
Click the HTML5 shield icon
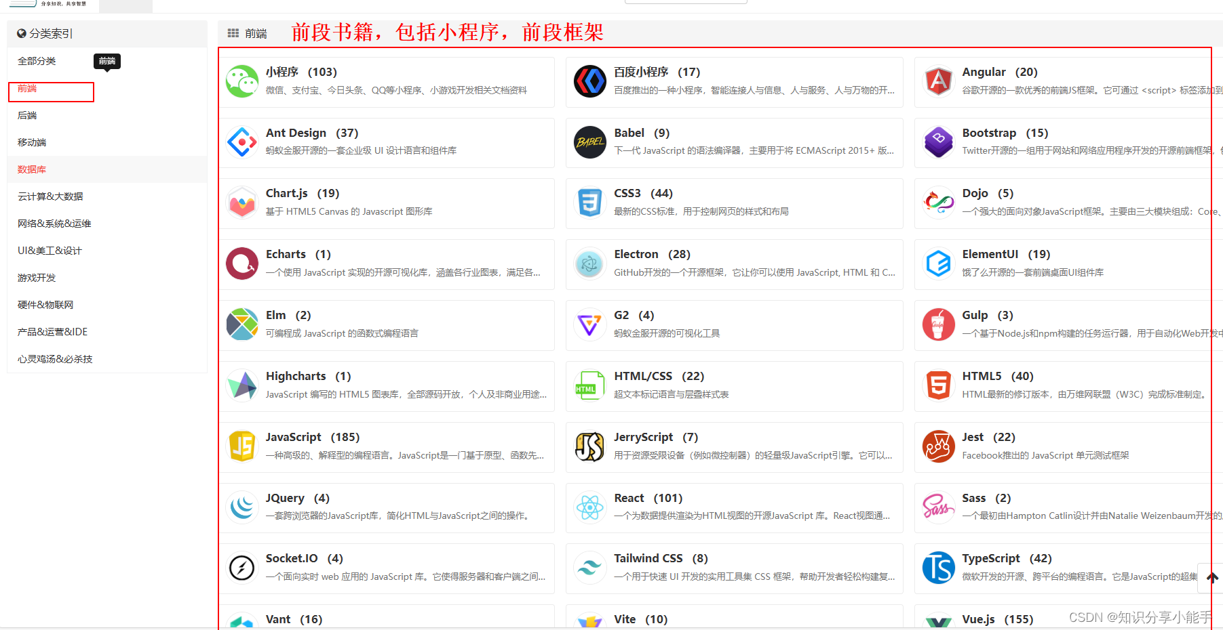[939, 385]
